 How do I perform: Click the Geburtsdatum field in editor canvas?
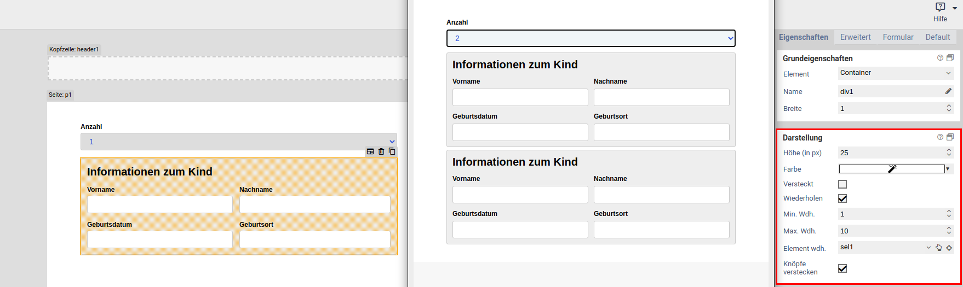click(160, 239)
